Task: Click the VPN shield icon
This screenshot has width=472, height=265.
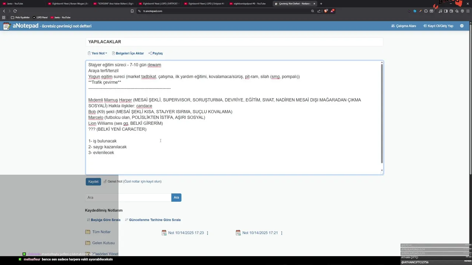Action: point(462,11)
